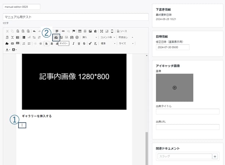Click the Undo arrow icon
The width and height of the screenshot is (225, 165).
[34, 31]
